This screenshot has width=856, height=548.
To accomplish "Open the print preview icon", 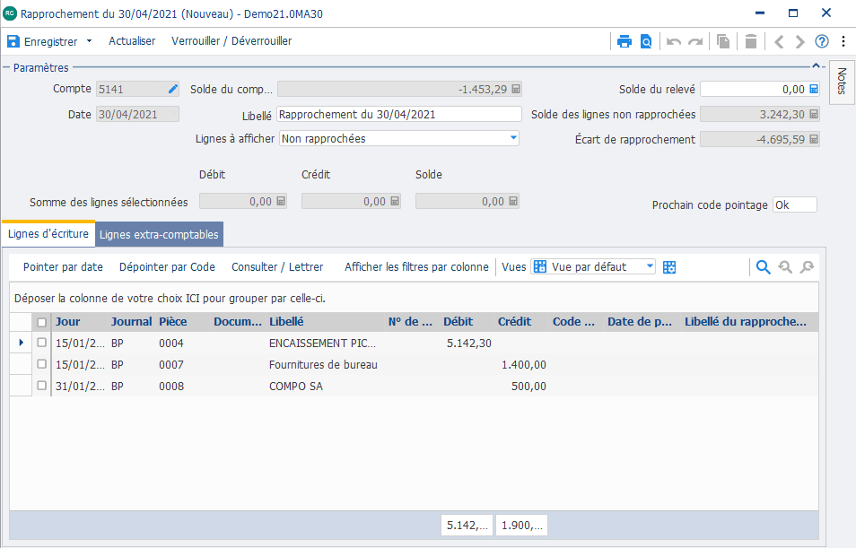I will point(646,41).
